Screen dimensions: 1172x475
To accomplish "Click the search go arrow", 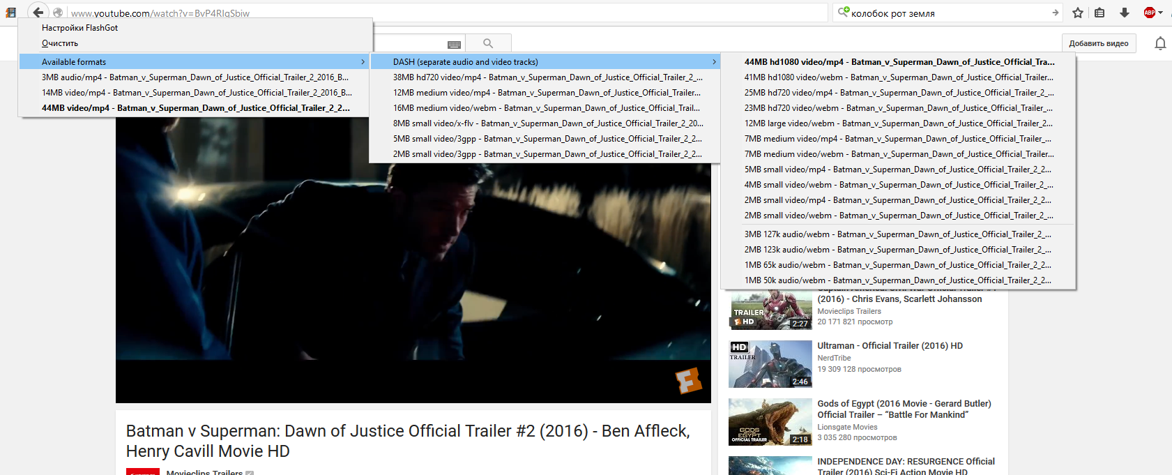I will pos(1055,13).
